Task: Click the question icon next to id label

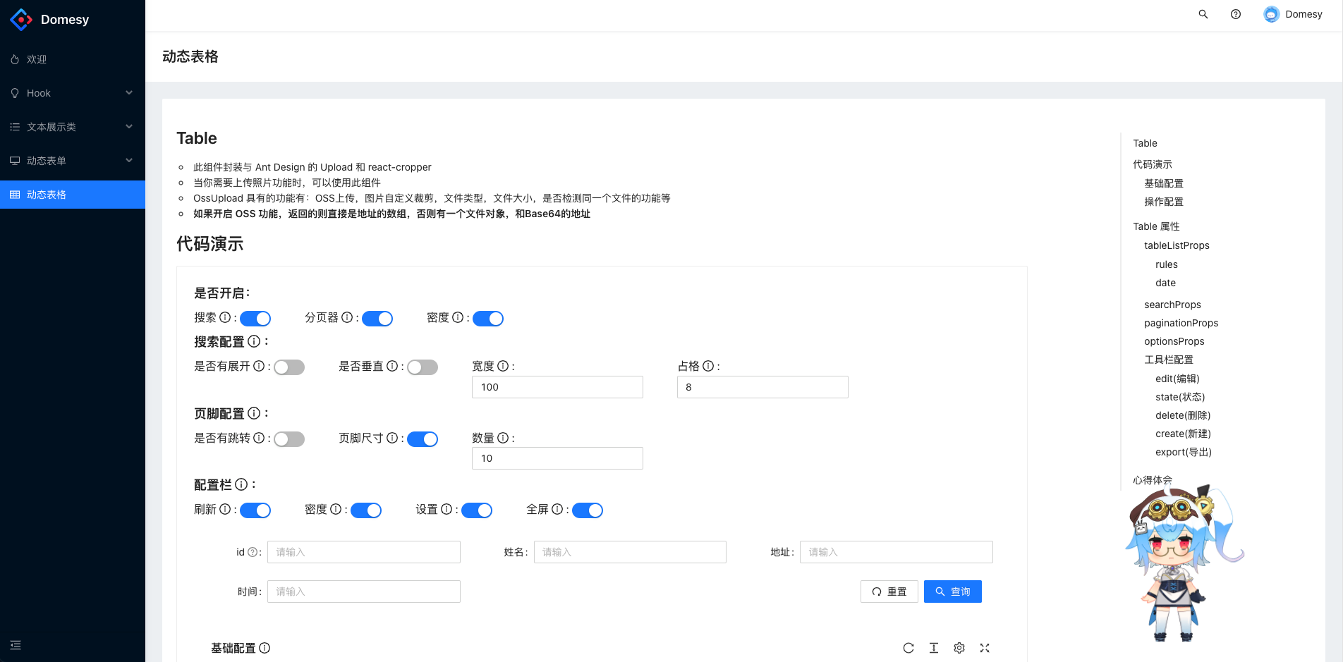Action: click(x=253, y=552)
